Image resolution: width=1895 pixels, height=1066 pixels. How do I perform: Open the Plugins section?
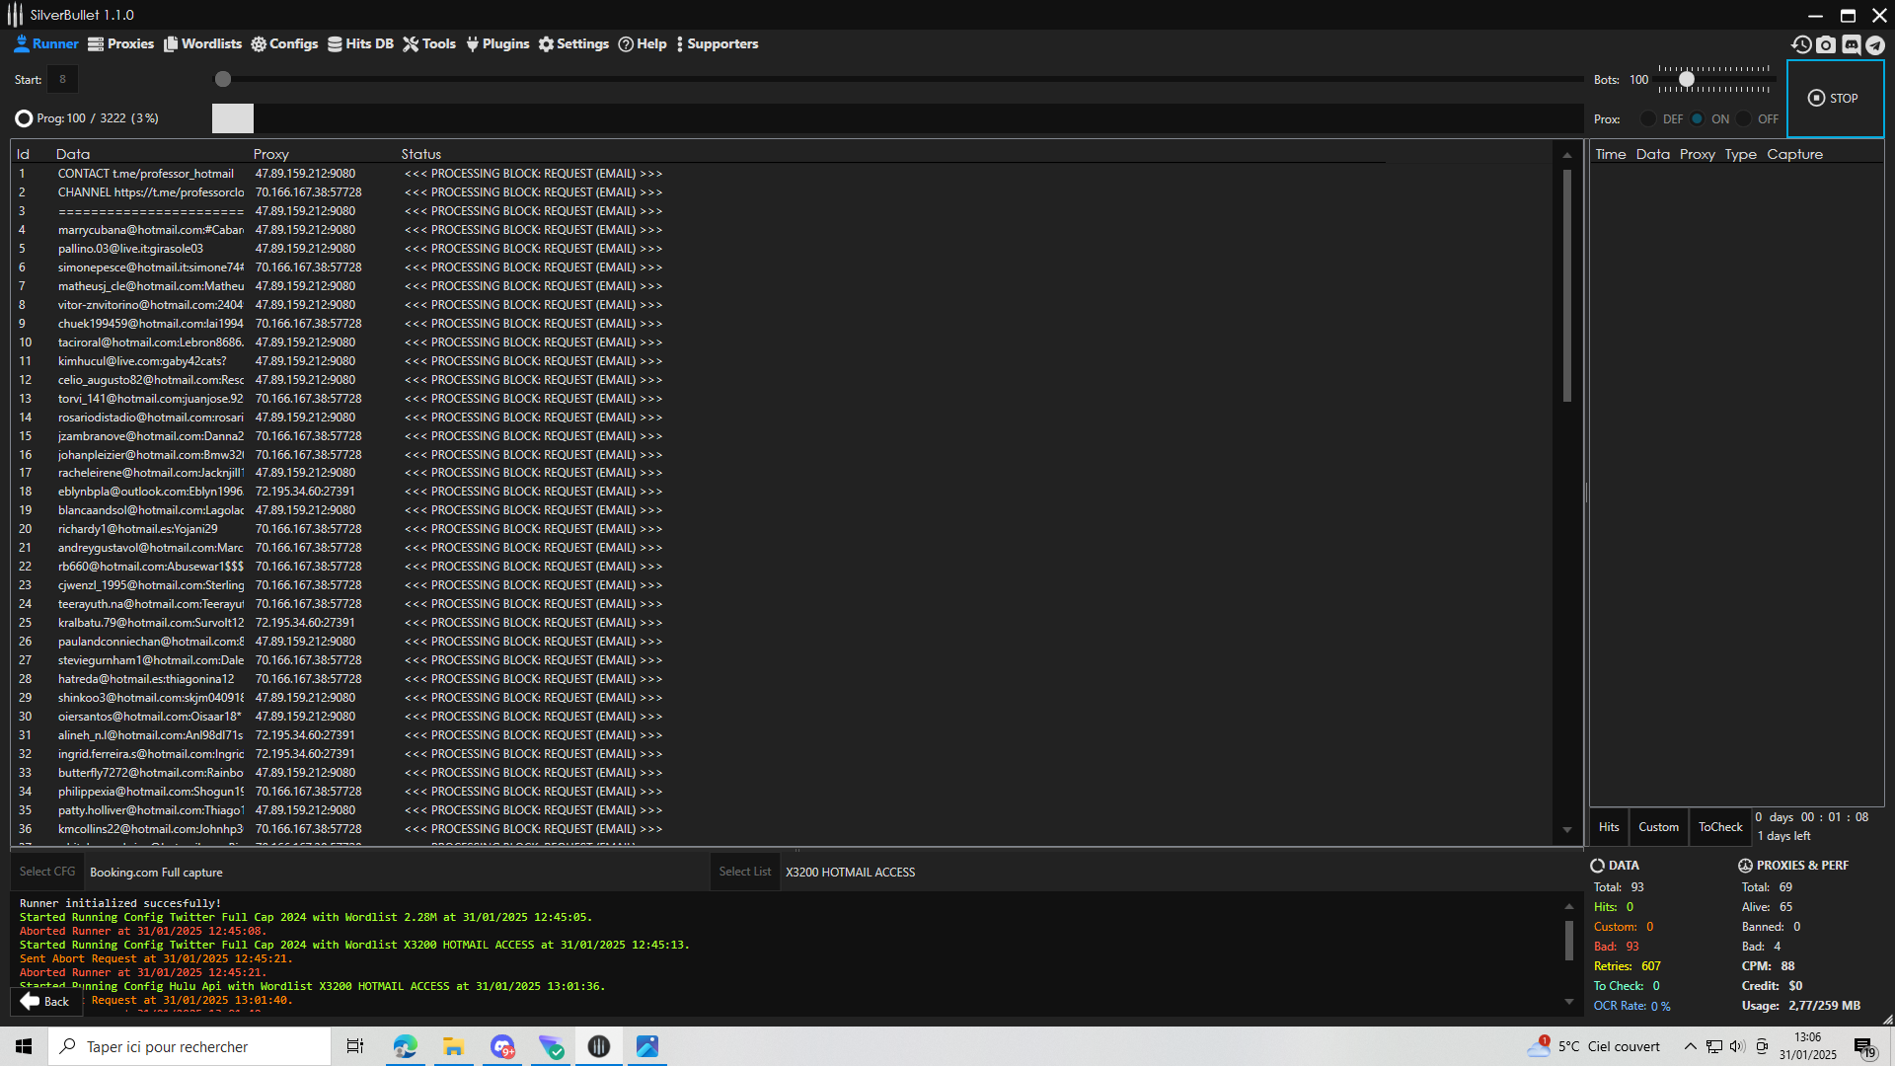497,44
